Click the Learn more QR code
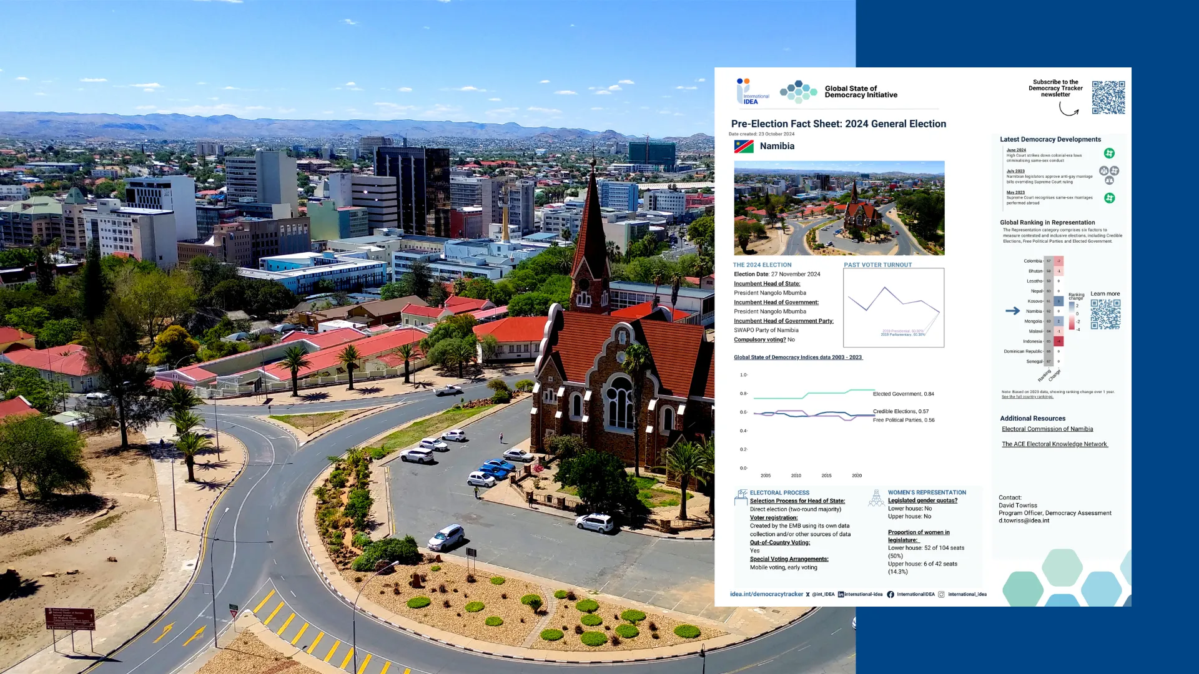 pyautogui.click(x=1105, y=315)
